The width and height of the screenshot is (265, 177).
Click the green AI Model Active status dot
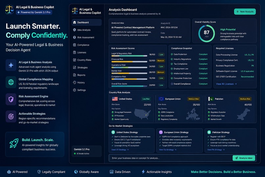(x=75, y=154)
